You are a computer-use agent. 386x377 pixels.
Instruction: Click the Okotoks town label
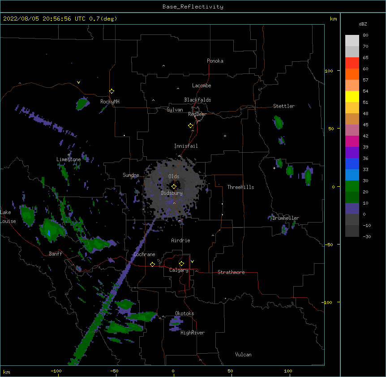(184, 313)
